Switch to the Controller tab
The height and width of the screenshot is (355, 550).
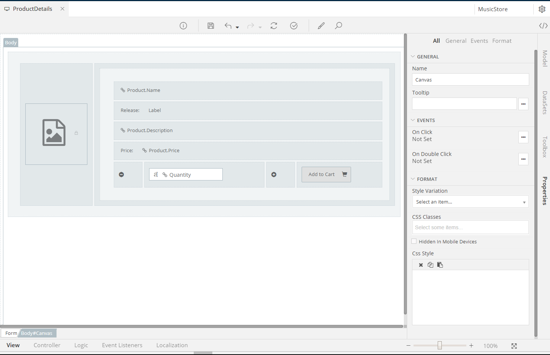(47, 345)
